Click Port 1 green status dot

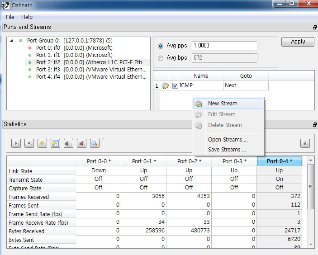(x=30, y=55)
